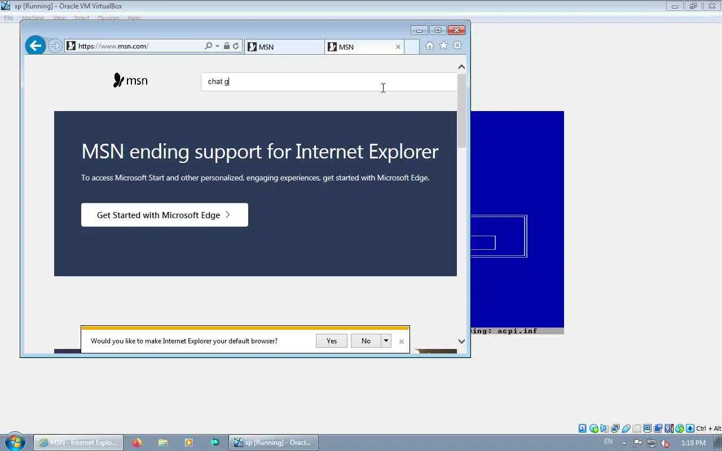
Task: Click the vertical scrollbar thumb
Action: [x=461, y=110]
